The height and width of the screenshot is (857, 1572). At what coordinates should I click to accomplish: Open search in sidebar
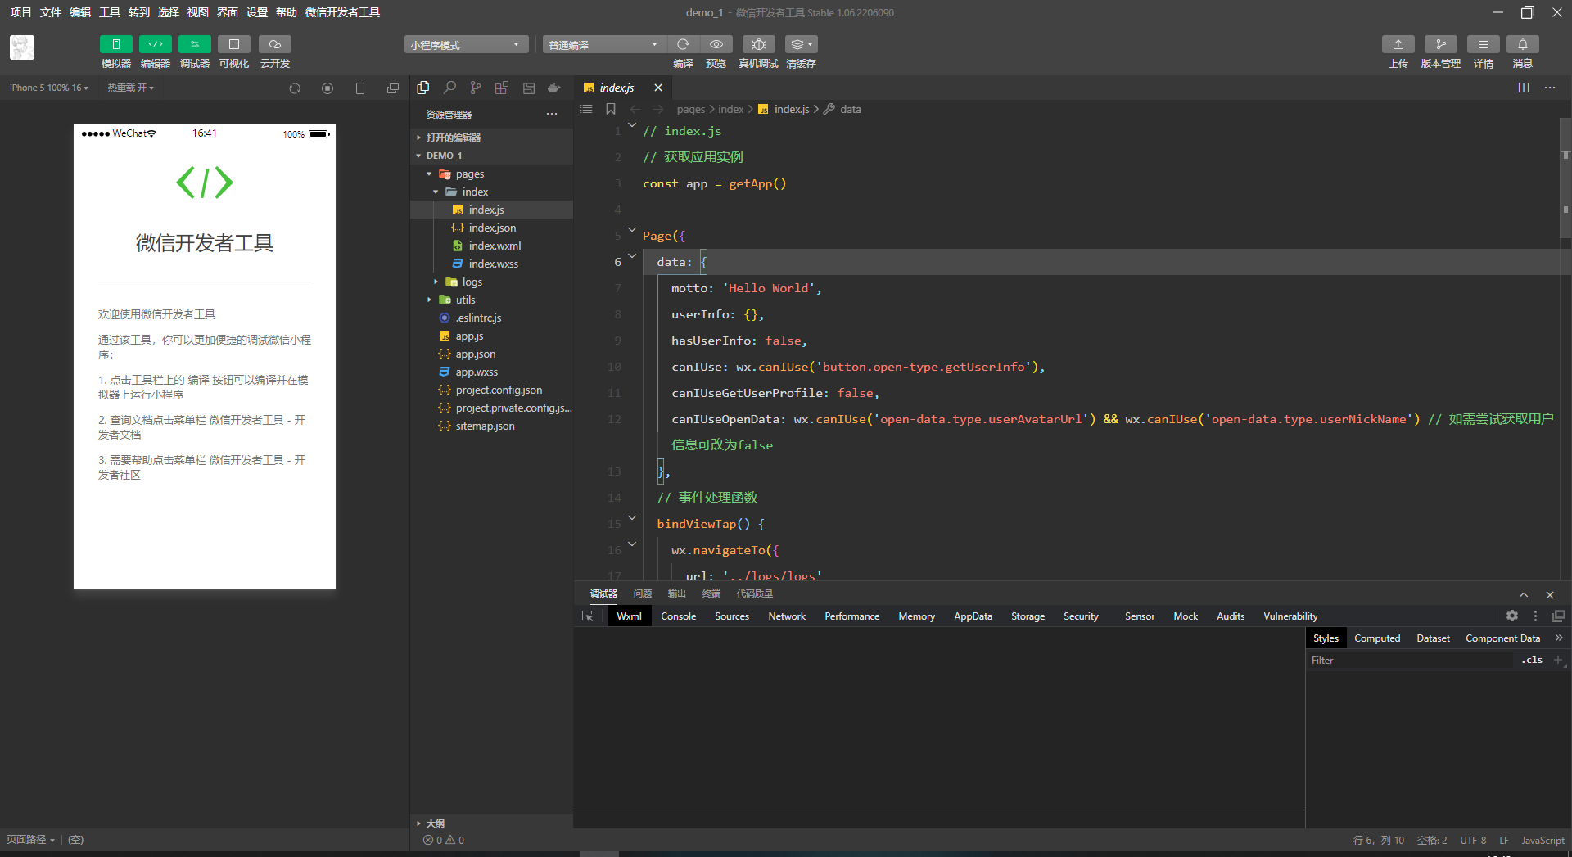point(449,88)
